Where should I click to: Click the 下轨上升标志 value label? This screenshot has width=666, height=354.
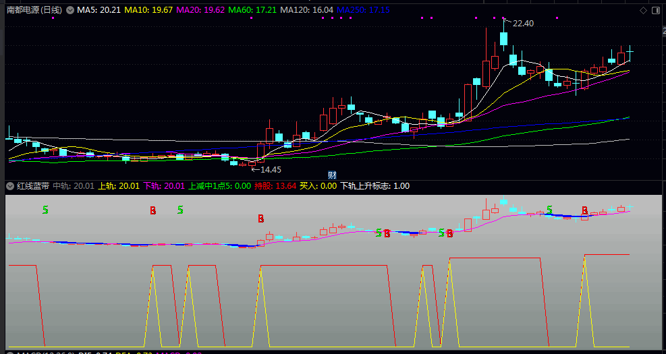pos(374,185)
